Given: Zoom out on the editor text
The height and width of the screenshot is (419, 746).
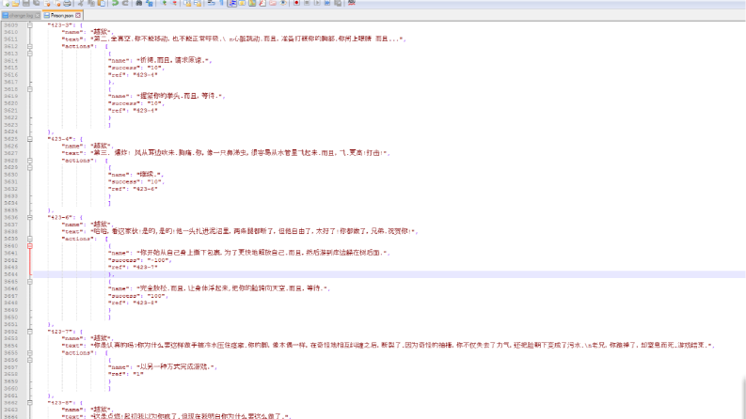Looking at the screenshot, I should [174, 3].
